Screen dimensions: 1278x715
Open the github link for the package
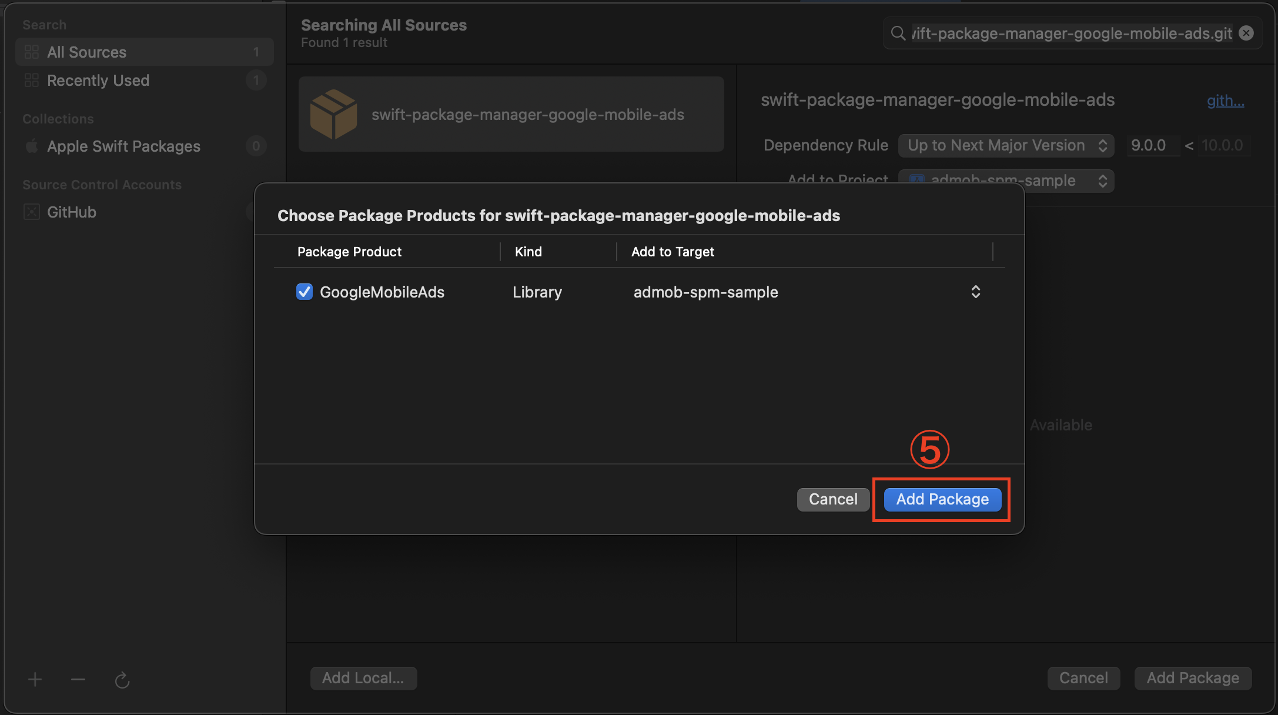point(1225,101)
